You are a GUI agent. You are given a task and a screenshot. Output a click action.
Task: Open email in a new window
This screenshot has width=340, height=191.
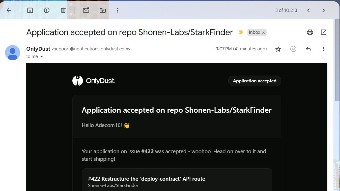tap(323, 32)
